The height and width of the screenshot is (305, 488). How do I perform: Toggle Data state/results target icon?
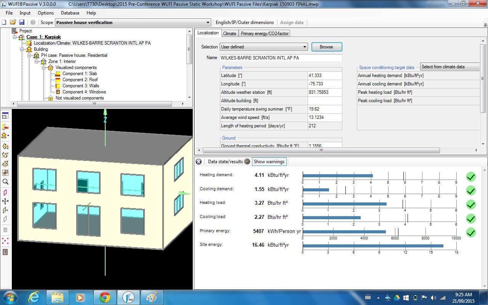pos(247,162)
